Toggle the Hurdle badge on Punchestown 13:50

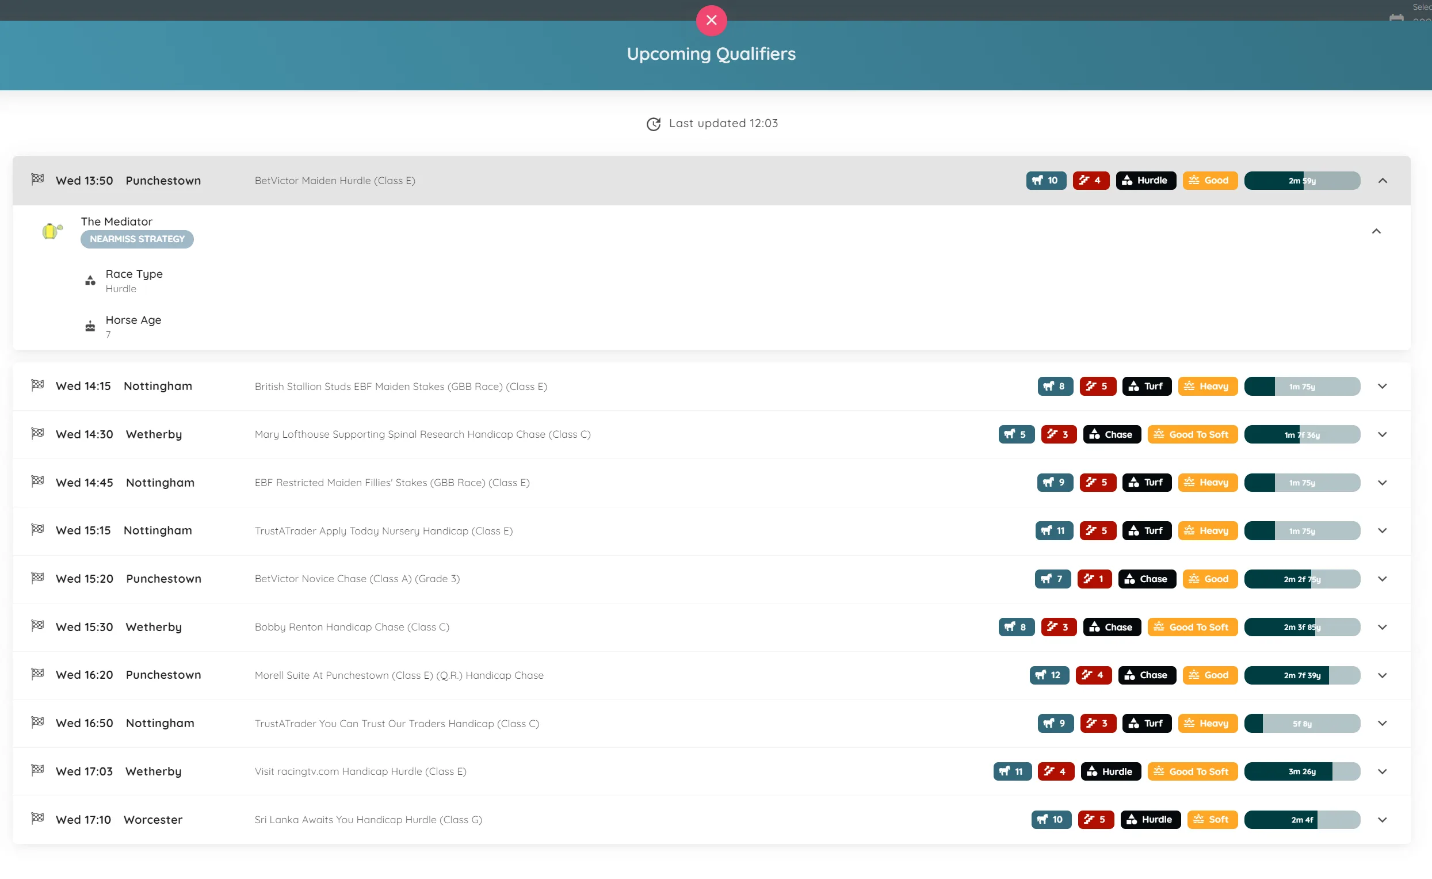(x=1145, y=180)
